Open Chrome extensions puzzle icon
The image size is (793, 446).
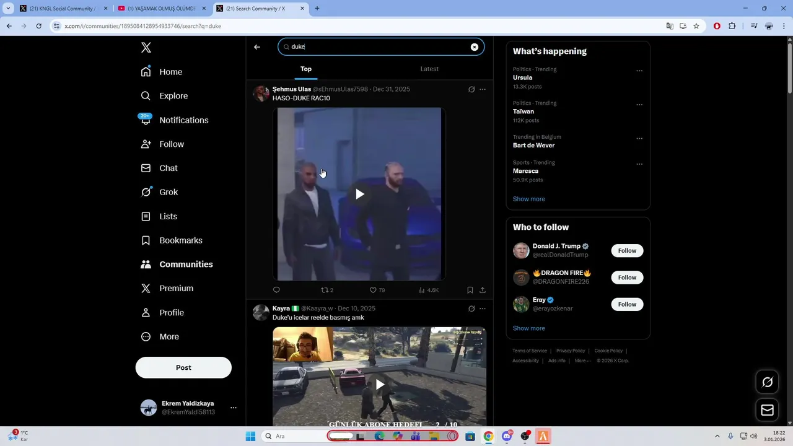732,26
